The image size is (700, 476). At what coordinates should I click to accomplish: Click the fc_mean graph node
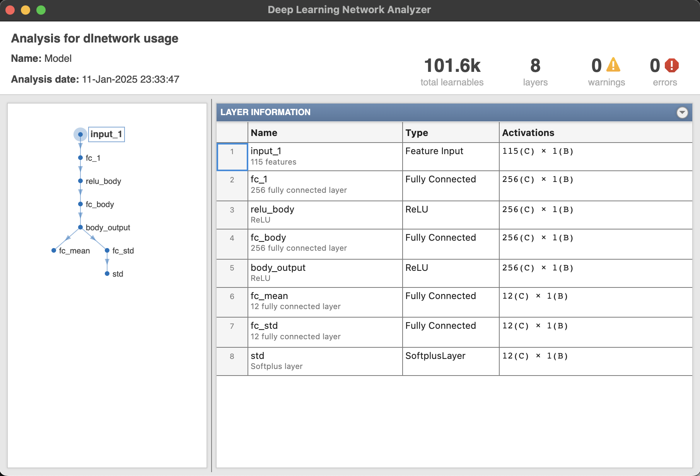[54, 250]
